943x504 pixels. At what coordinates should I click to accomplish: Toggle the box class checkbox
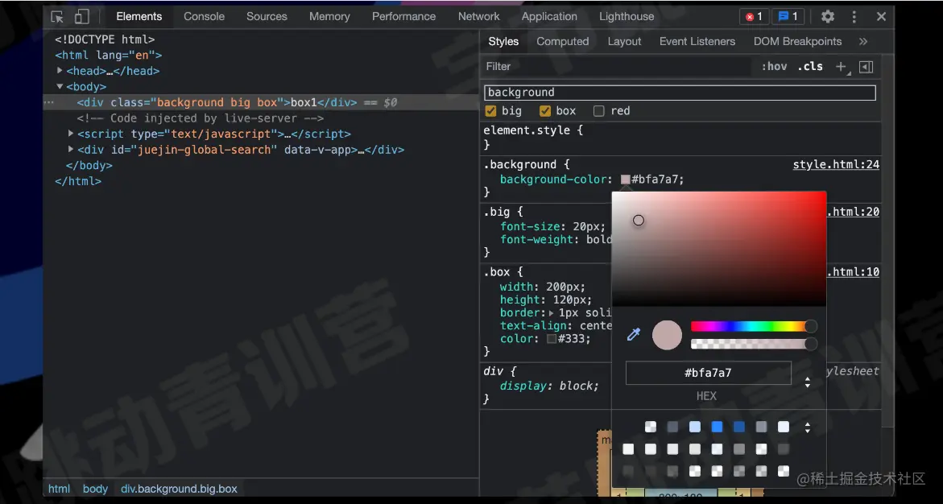click(x=545, y=110)
